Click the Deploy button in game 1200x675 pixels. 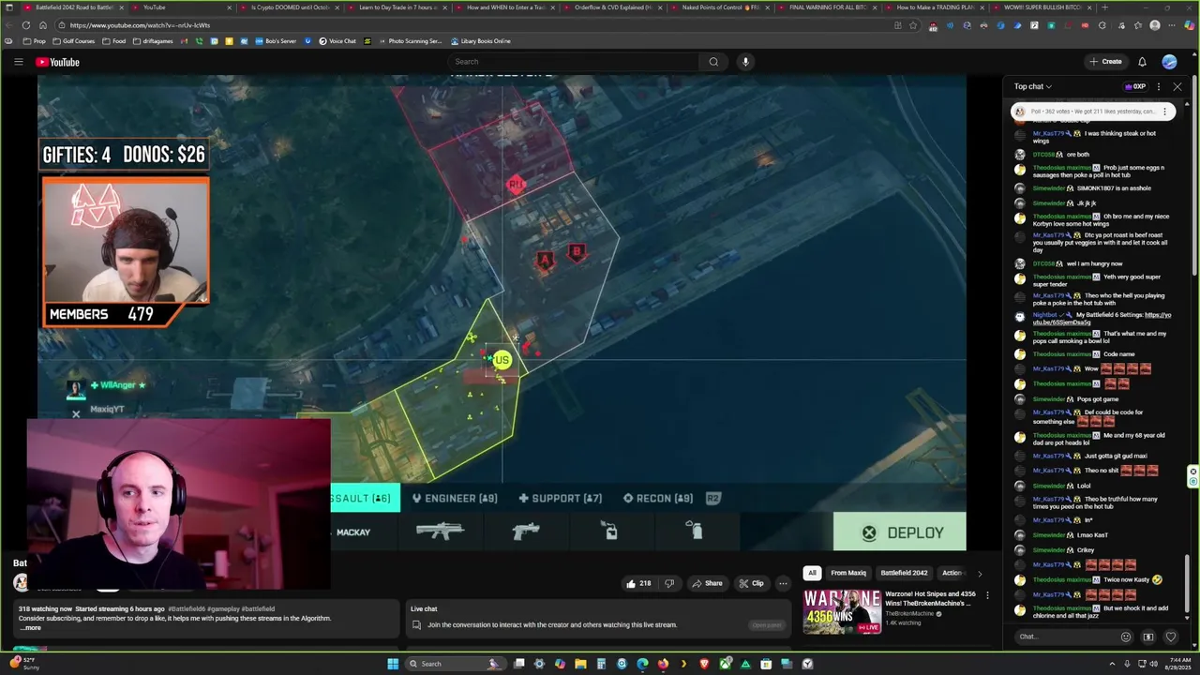[x=900, y=532]
